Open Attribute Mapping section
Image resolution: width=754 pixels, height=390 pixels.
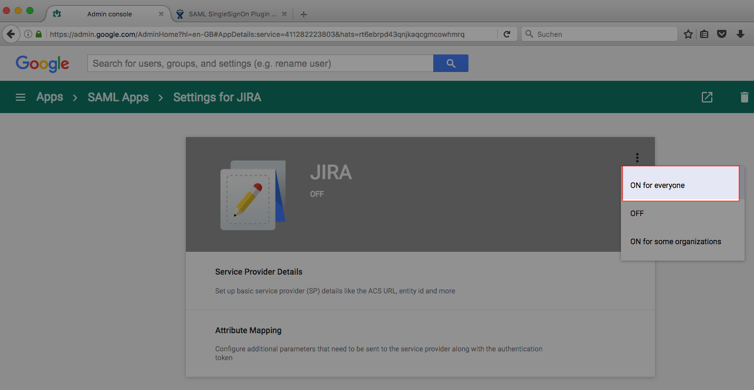click(420, 343)
